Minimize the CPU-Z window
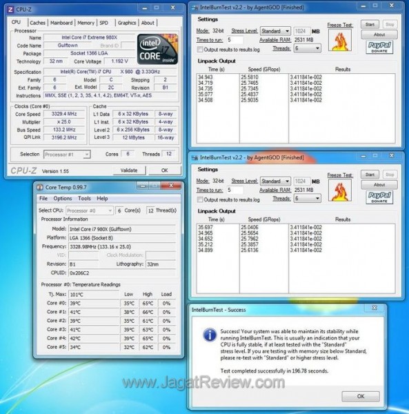Viewport: 409px width, 414px height. point(144,8)
